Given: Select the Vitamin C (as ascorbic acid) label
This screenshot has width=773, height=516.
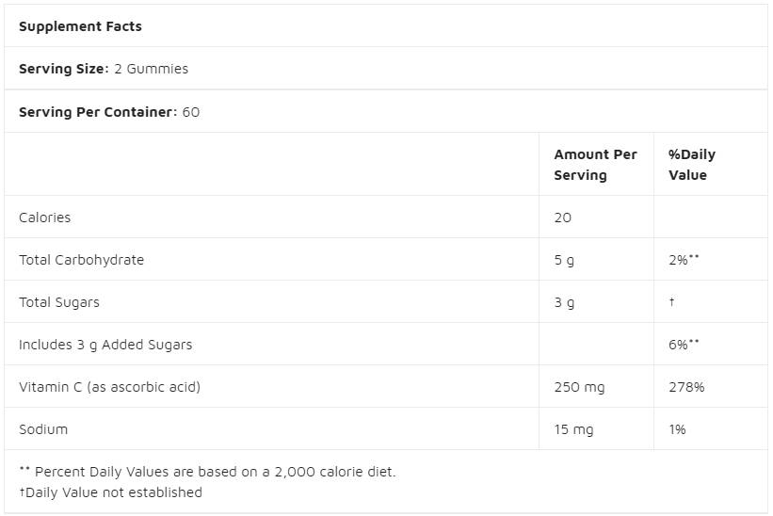Looking at the screenshot, I should click(109, 387).
